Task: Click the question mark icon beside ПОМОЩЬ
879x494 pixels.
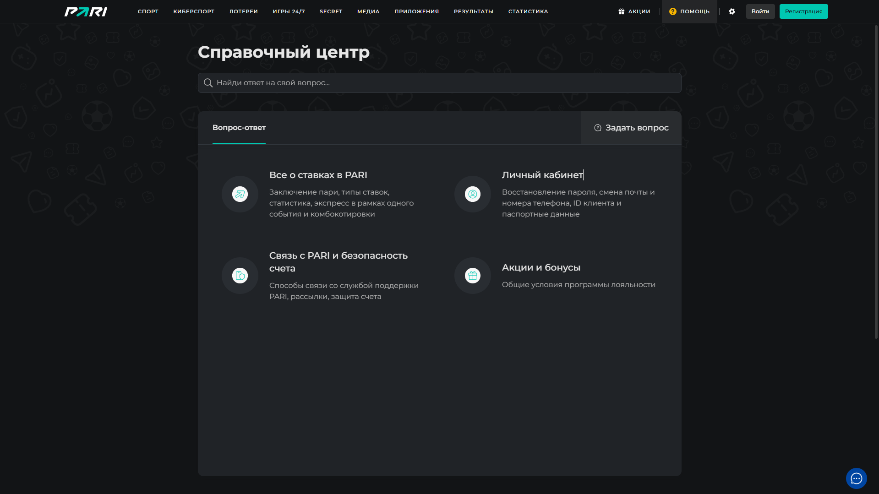Action: point(672,11)
